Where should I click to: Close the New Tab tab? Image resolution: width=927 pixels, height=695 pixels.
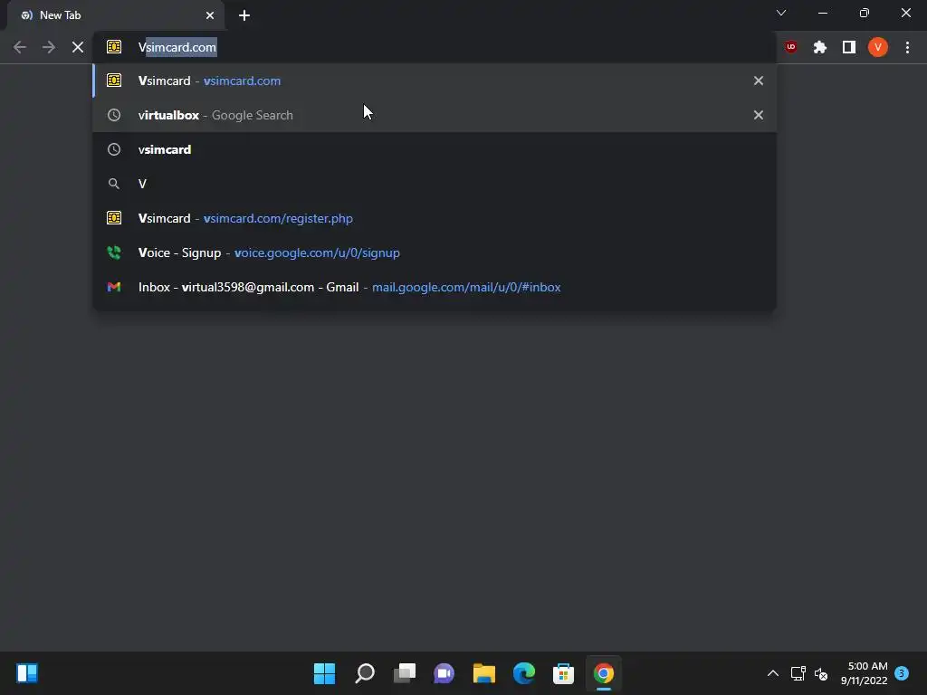coord(210,15)
